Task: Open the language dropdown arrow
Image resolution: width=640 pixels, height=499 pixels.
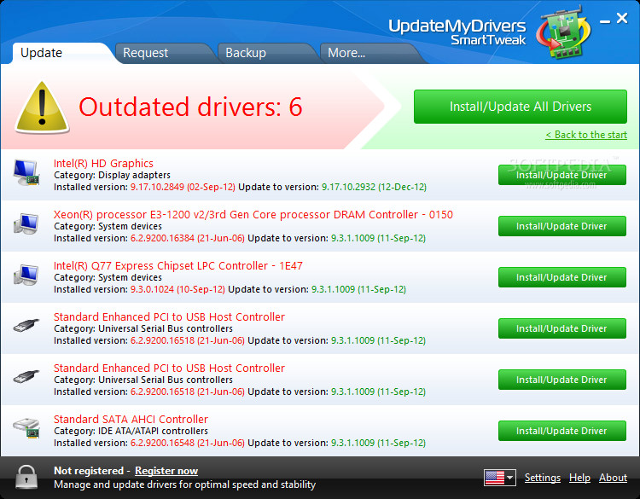Action: 509,478
